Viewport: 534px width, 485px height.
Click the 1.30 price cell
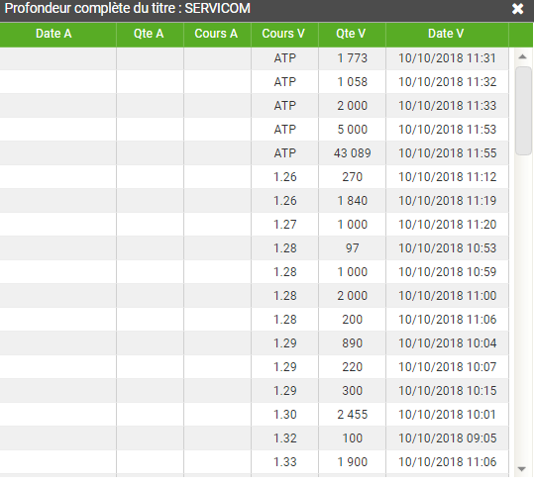pos(285,415)
